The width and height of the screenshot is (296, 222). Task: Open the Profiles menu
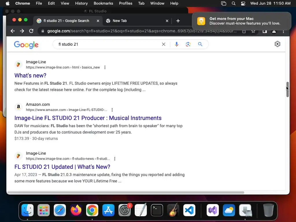coord(125,3)
